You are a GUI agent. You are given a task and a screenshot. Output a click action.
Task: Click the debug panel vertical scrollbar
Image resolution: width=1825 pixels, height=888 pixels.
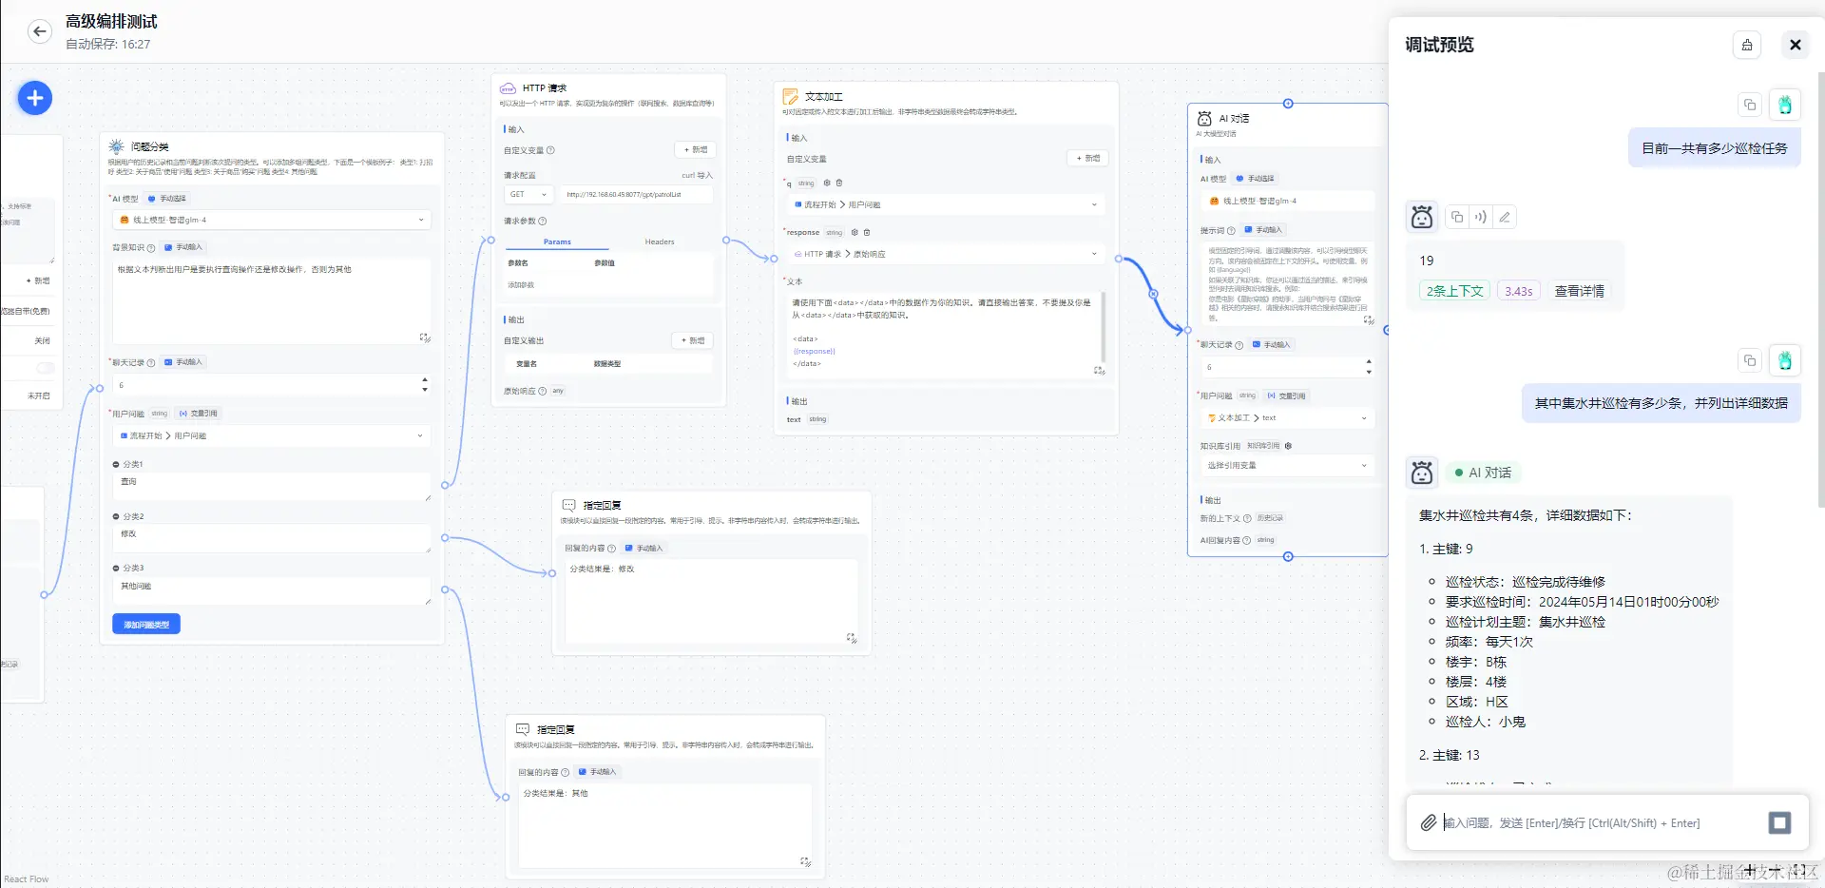click(1820, 290)
